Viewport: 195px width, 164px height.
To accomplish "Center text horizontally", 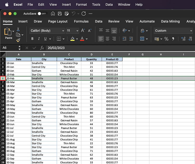I will coord(107,39).
